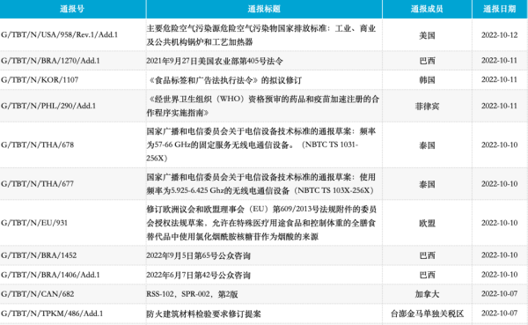Select notification number G/TBT/N/BRA/1406/Add.1

(x=50, y=275)
